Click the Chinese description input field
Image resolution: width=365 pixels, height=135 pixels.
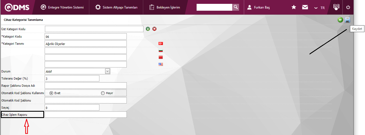86,57
